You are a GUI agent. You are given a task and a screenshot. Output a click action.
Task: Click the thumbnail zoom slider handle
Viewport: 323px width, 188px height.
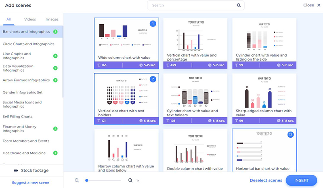(x=87, y=180)
